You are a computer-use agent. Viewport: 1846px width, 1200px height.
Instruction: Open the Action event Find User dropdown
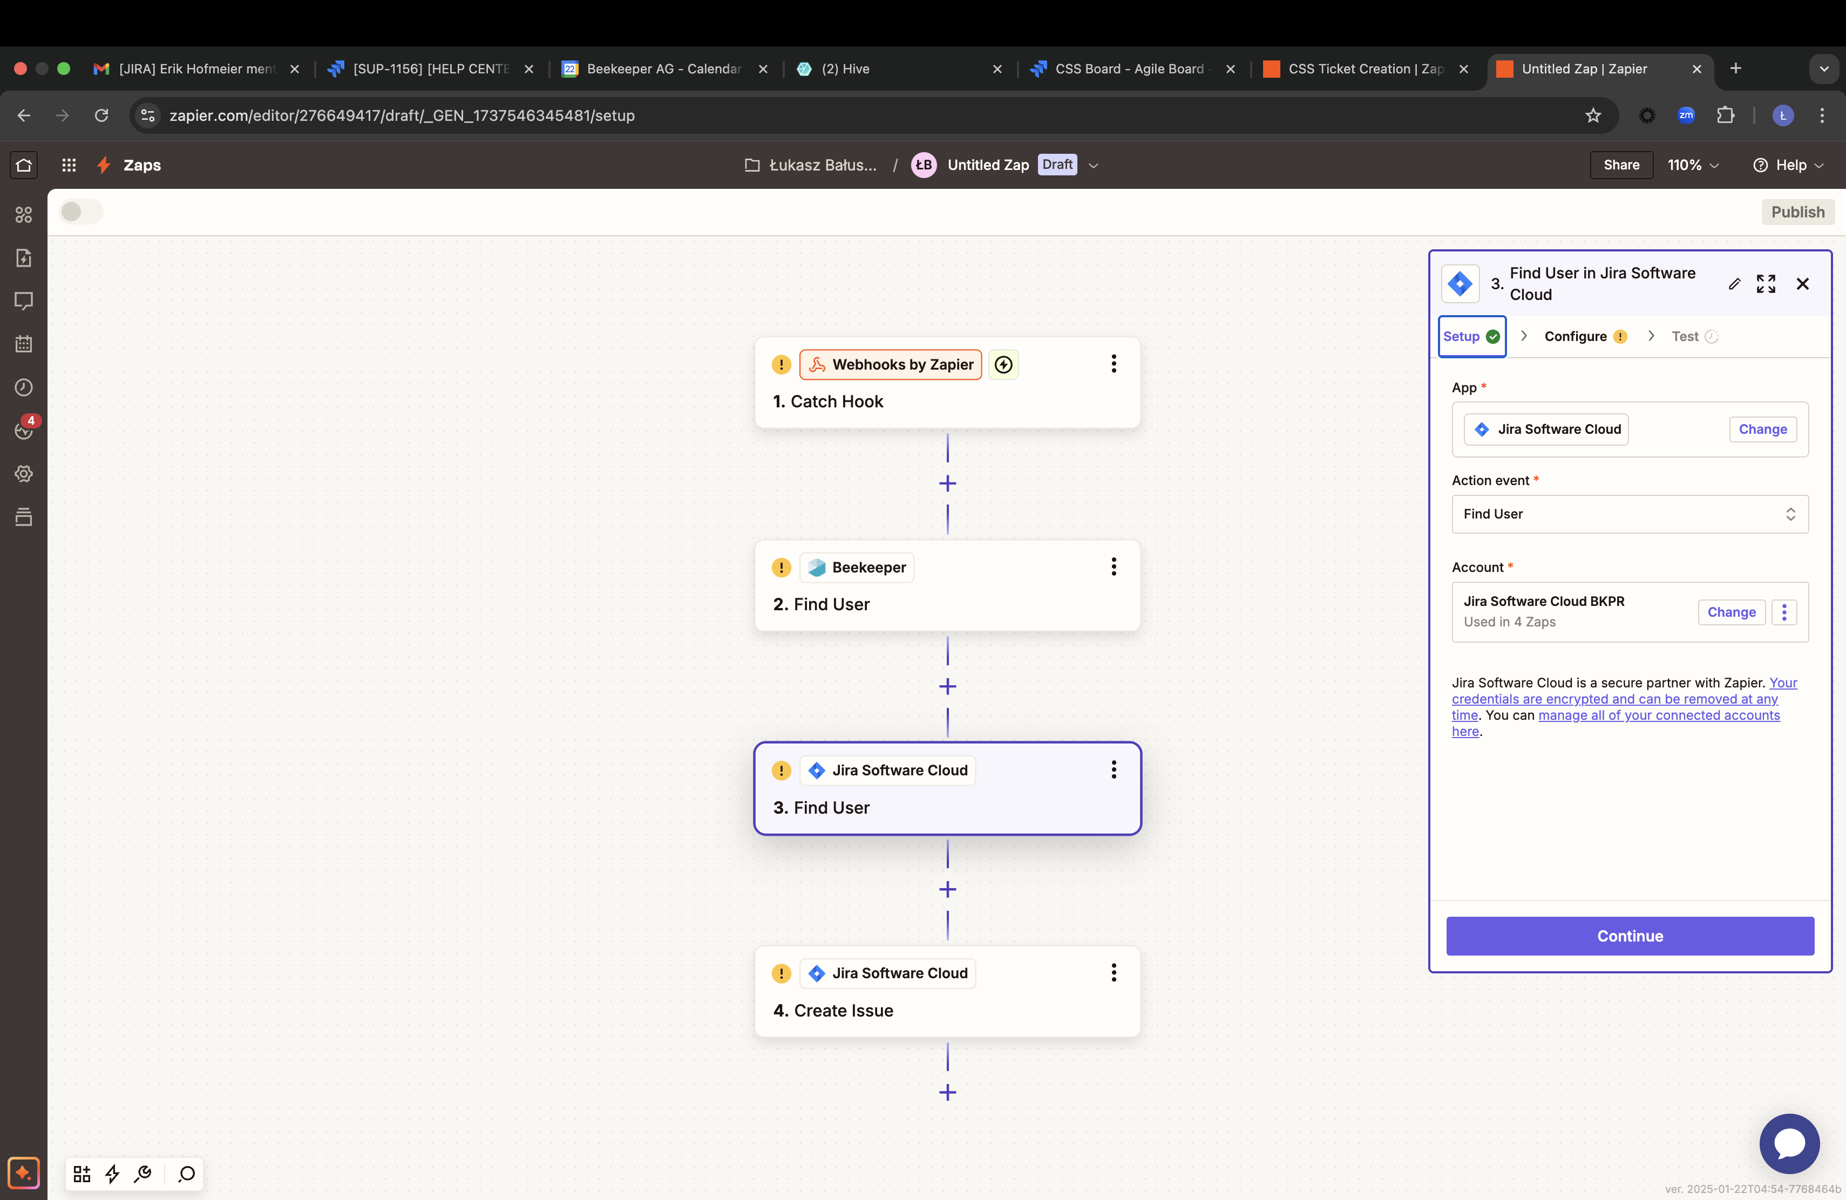tap(1630, 514)
